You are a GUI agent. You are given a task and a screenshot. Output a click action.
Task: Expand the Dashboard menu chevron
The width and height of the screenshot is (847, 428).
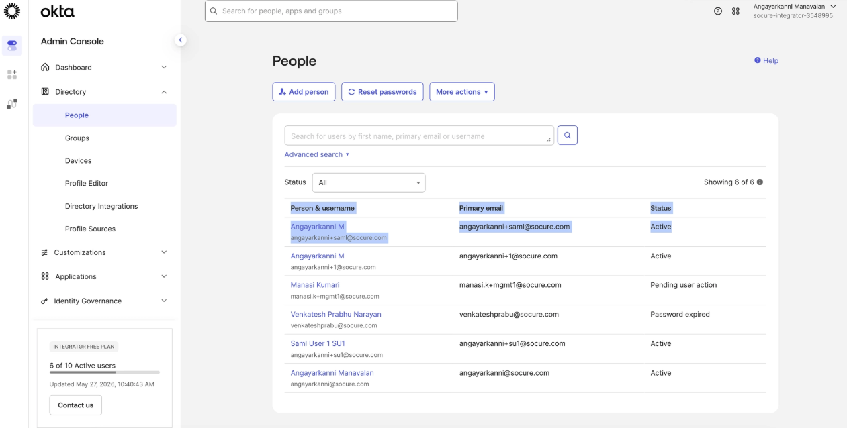click(164, 67)
